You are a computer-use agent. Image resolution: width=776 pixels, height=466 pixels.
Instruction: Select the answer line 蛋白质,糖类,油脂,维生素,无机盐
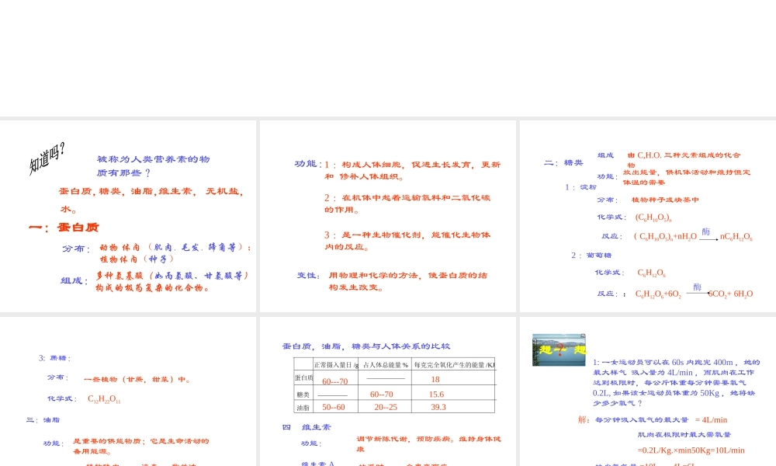(x=151, y=191)
